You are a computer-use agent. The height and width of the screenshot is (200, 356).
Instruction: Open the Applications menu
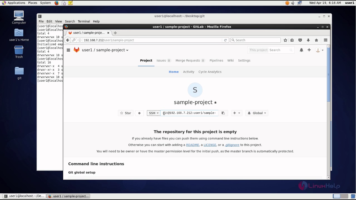[14, 3]
